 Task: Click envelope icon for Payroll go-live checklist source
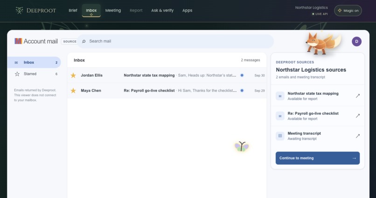(280, 116)
